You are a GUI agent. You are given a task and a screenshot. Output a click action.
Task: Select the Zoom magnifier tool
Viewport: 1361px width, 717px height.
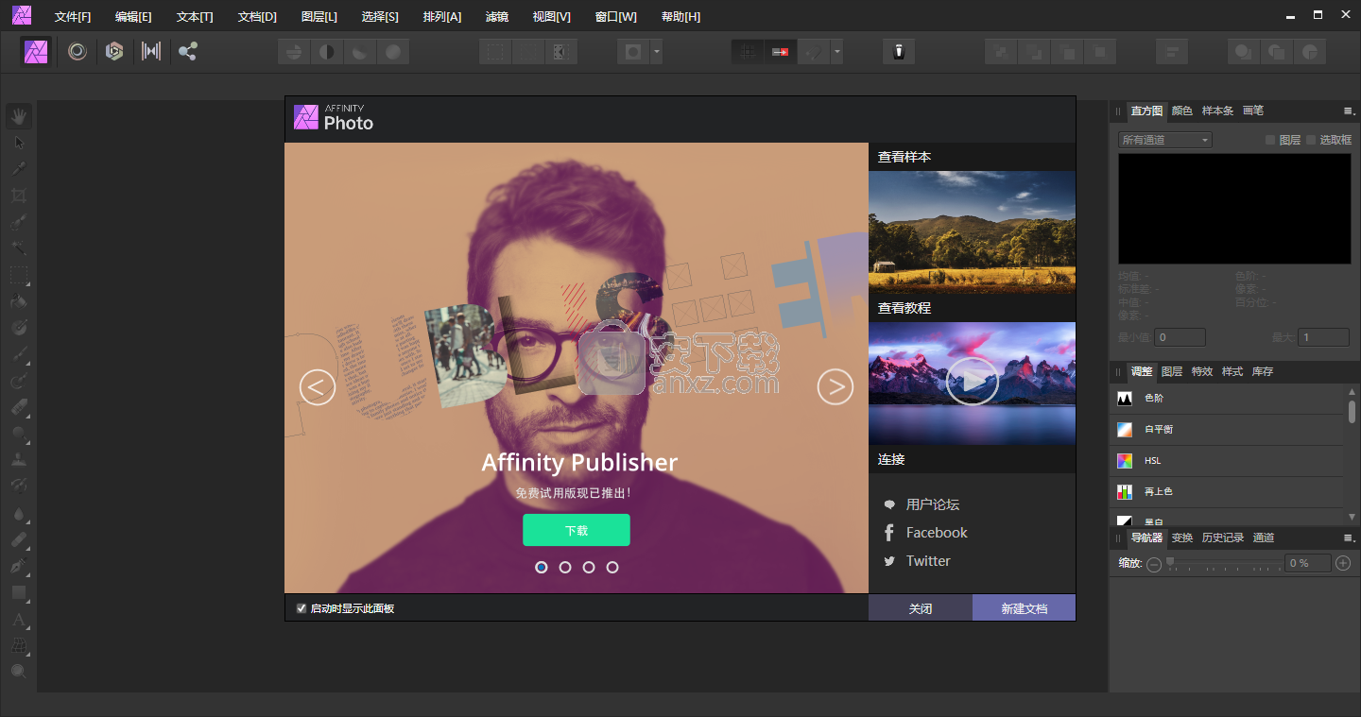19,672
